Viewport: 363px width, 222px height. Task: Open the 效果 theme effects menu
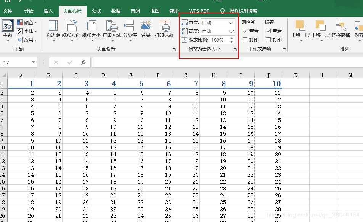point(27,40)
